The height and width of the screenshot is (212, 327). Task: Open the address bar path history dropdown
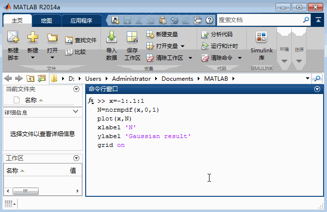click(x=307, y=78)
